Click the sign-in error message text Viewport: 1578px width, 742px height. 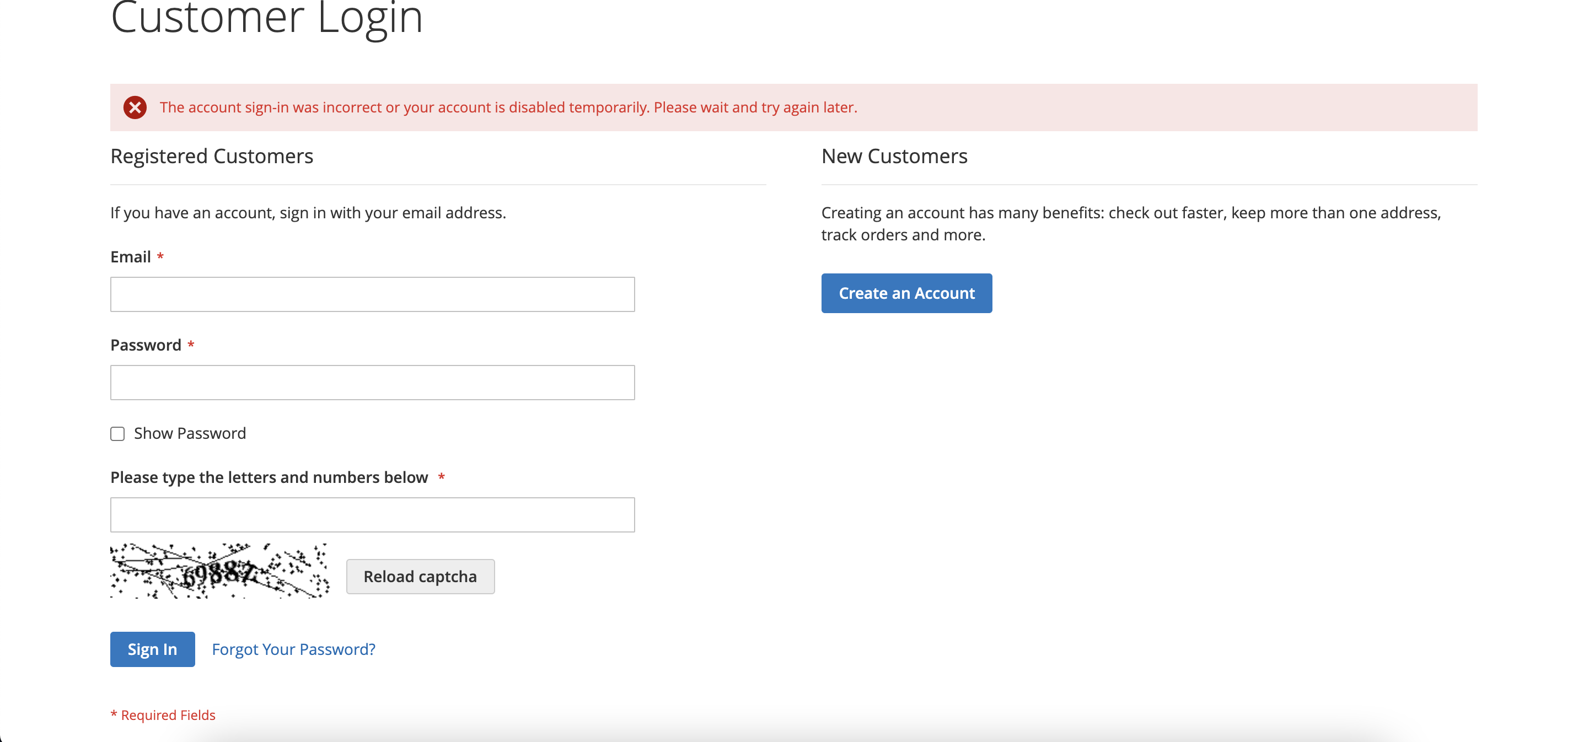[509, 107]
